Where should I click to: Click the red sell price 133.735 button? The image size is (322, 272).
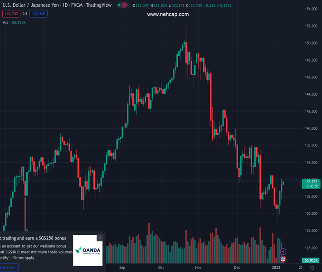click(x=11, y=14)
